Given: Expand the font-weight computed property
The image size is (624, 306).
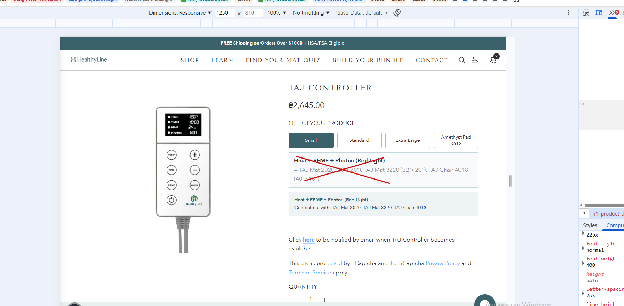Looking at the screenshot, I should [x=583, y=263].
